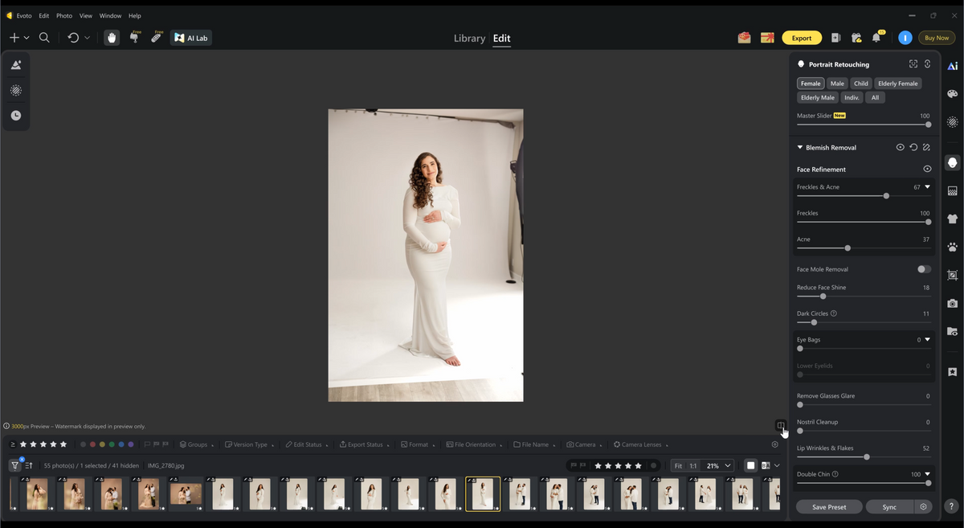Viewport: 964px width, 528px height.
Task: Open the AI Lab panel
Action: (x=191, y=38)
